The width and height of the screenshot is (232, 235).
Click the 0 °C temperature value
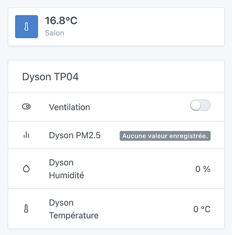click(202, 209)
